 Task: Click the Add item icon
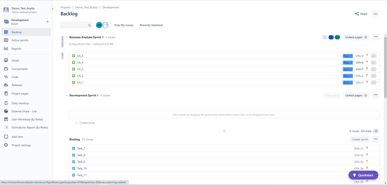point(6,137)
